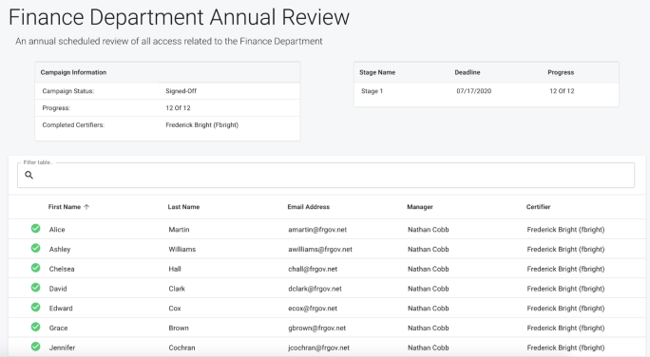Image resolution: width=650 pixels, height=357 pixels.
Task: Sort table by First Name column header
Action: (65, 207)
